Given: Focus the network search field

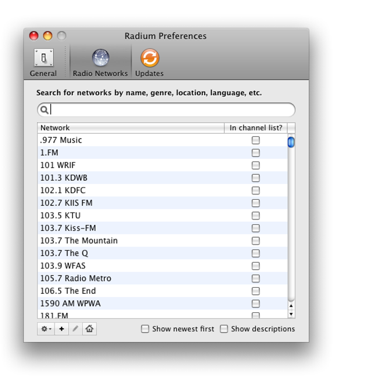Looking at the screenshot, I should (166, 110).
